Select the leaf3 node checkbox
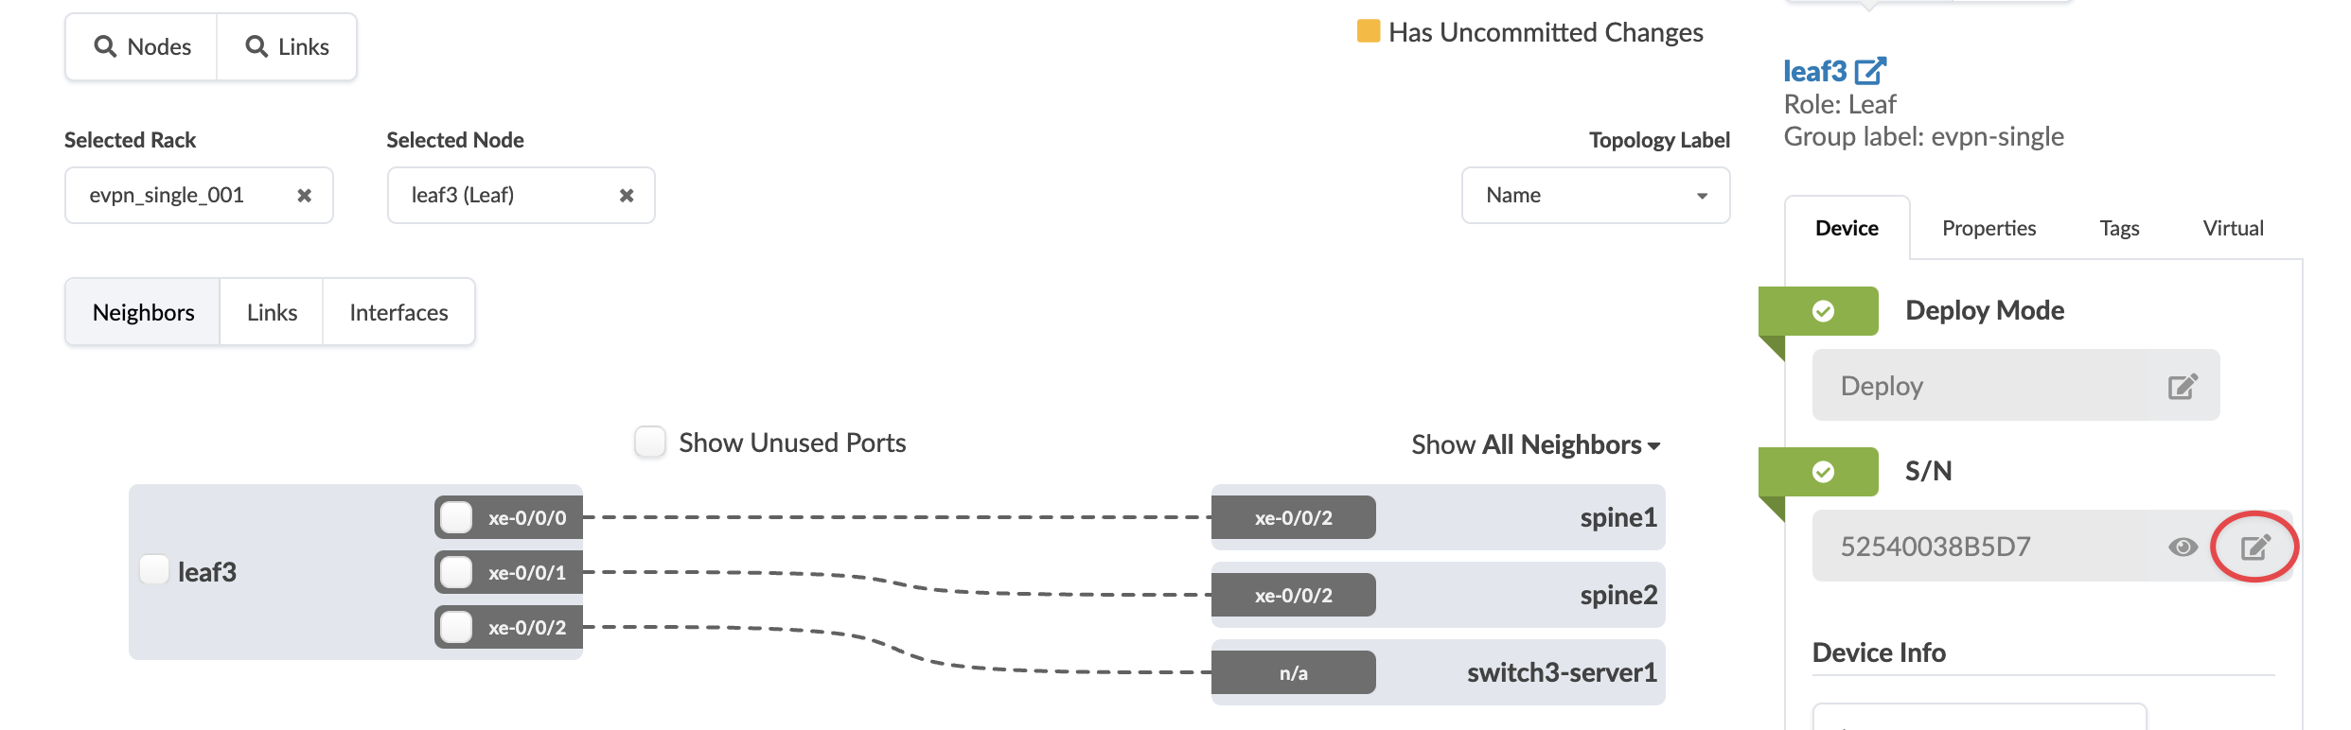 click(x=154, y=570)
